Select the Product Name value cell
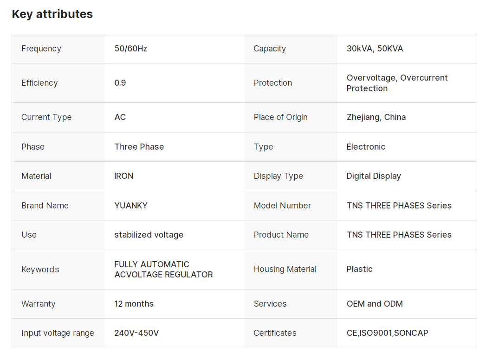 (399, 235)
